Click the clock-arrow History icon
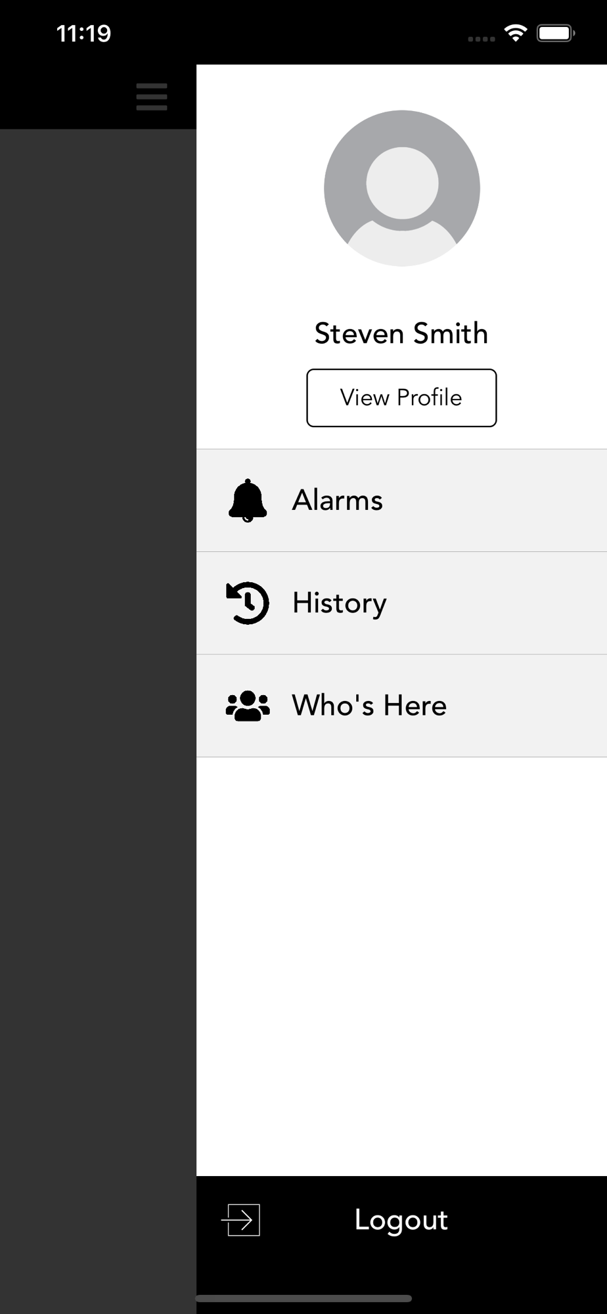 pyautogui.click(x=248, y=603)
